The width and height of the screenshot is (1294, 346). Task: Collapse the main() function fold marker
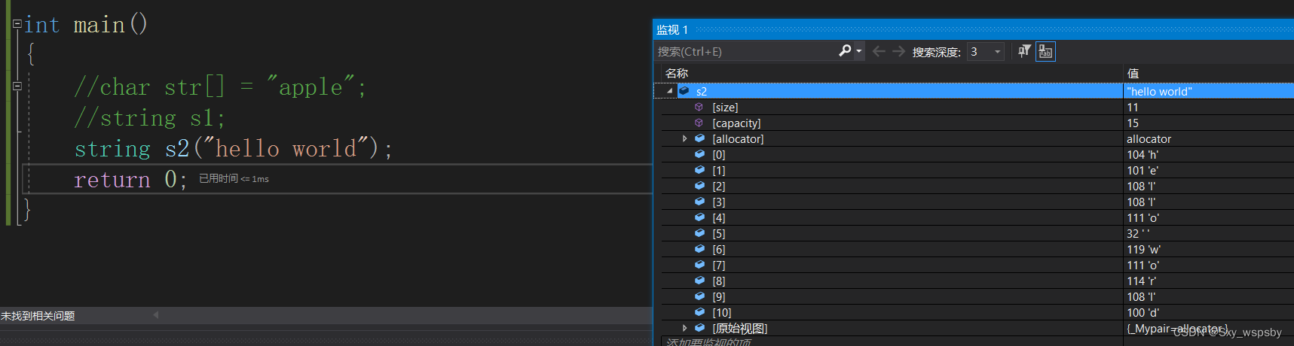coord(17,24)
